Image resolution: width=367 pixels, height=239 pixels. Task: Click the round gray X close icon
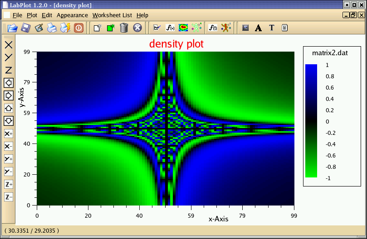137,28
